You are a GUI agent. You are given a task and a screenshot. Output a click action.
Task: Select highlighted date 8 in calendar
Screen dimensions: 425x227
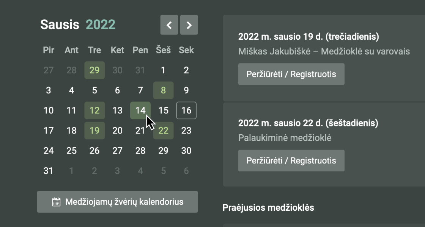coord(163,90)
